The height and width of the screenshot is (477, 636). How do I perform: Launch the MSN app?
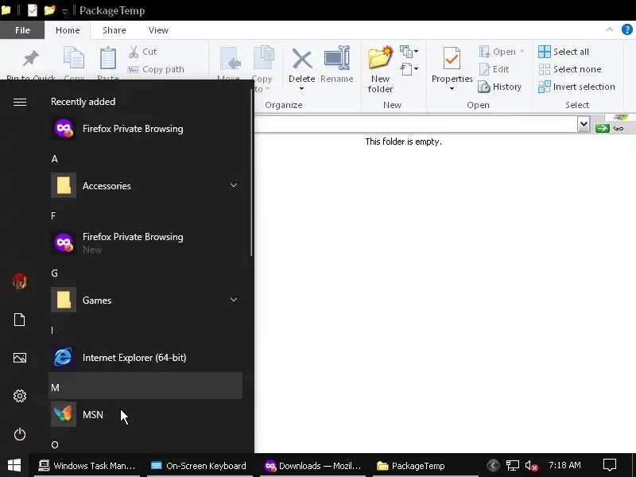[145, 414]
